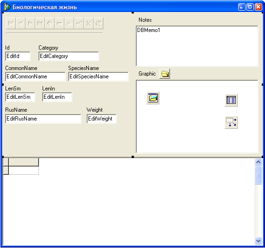This screenshot has height=248, width=265.
Task: Select the Id label
Action: click(x=7, y=48)
